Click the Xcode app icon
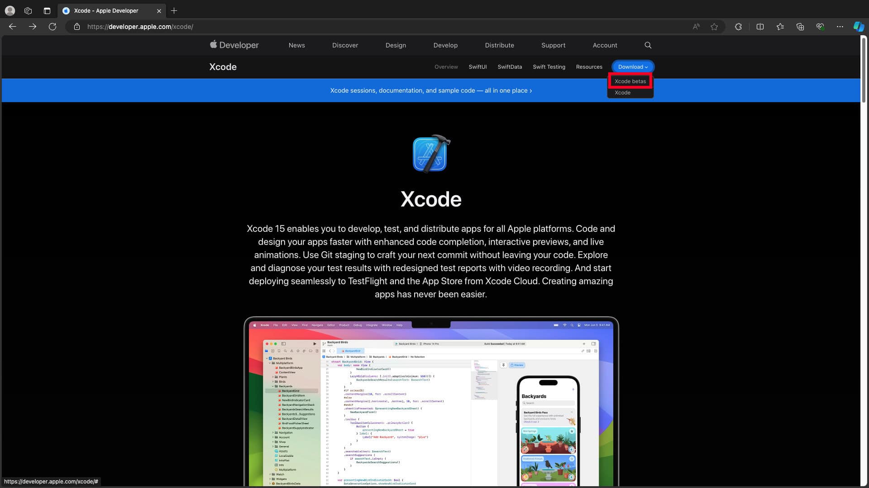This screenshot has width=869, height=488. coord(430,153)
